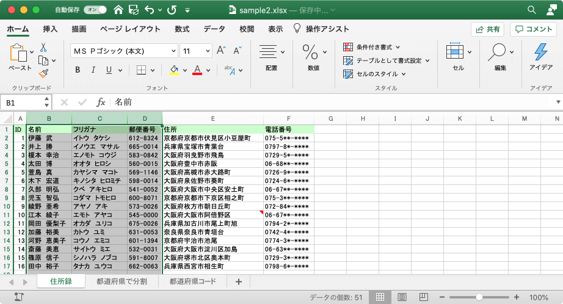Open cell styles (セルのスタイル) dropdown
Viewport: 563px width, 304px height.
[x=375, y=74]
